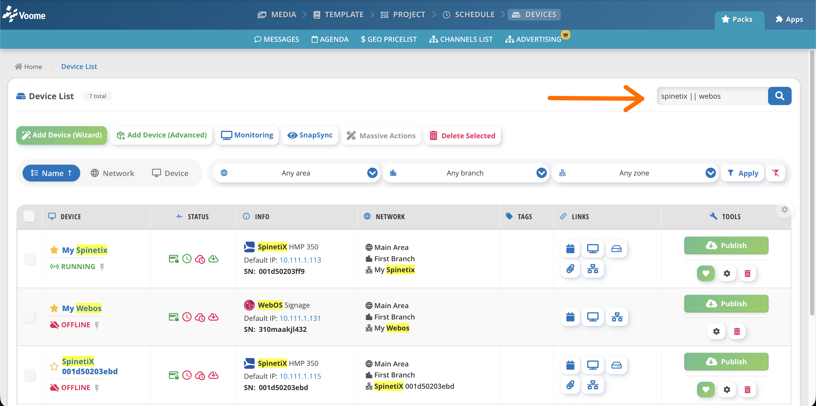816x406 pixels.
Task: Check the SpinetiX 001d50203ebd row checkbox
Action: point(29,375)
